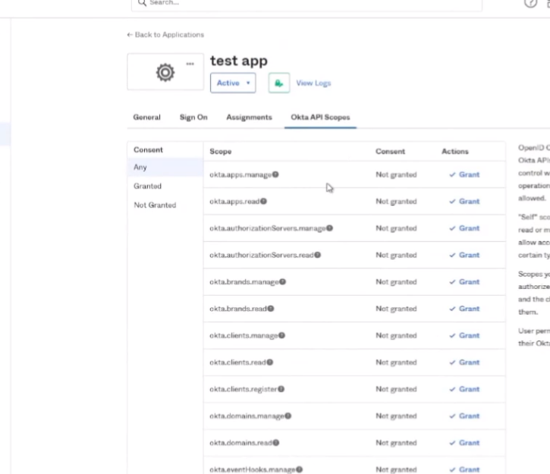Grant the okta.apps.read scope
Screen dimensions: 550x474
(464, 201)
